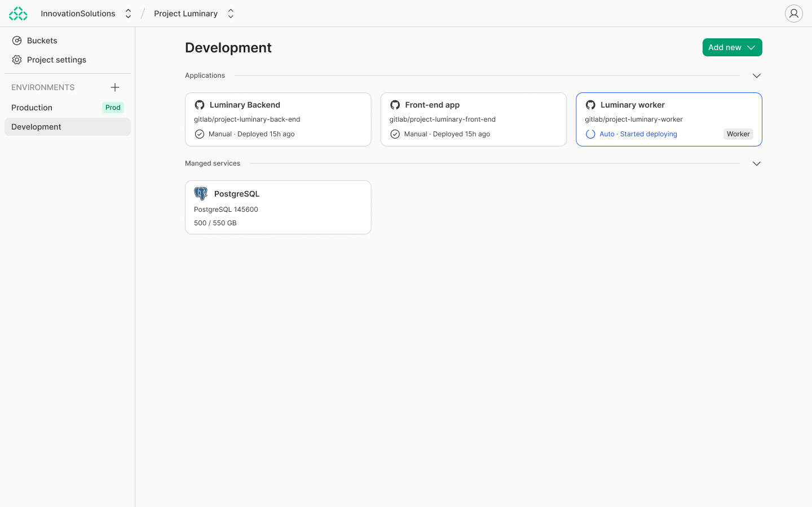Open the Add new dropdown button
The width and height of the screenshot is (812, 507).
732,47
